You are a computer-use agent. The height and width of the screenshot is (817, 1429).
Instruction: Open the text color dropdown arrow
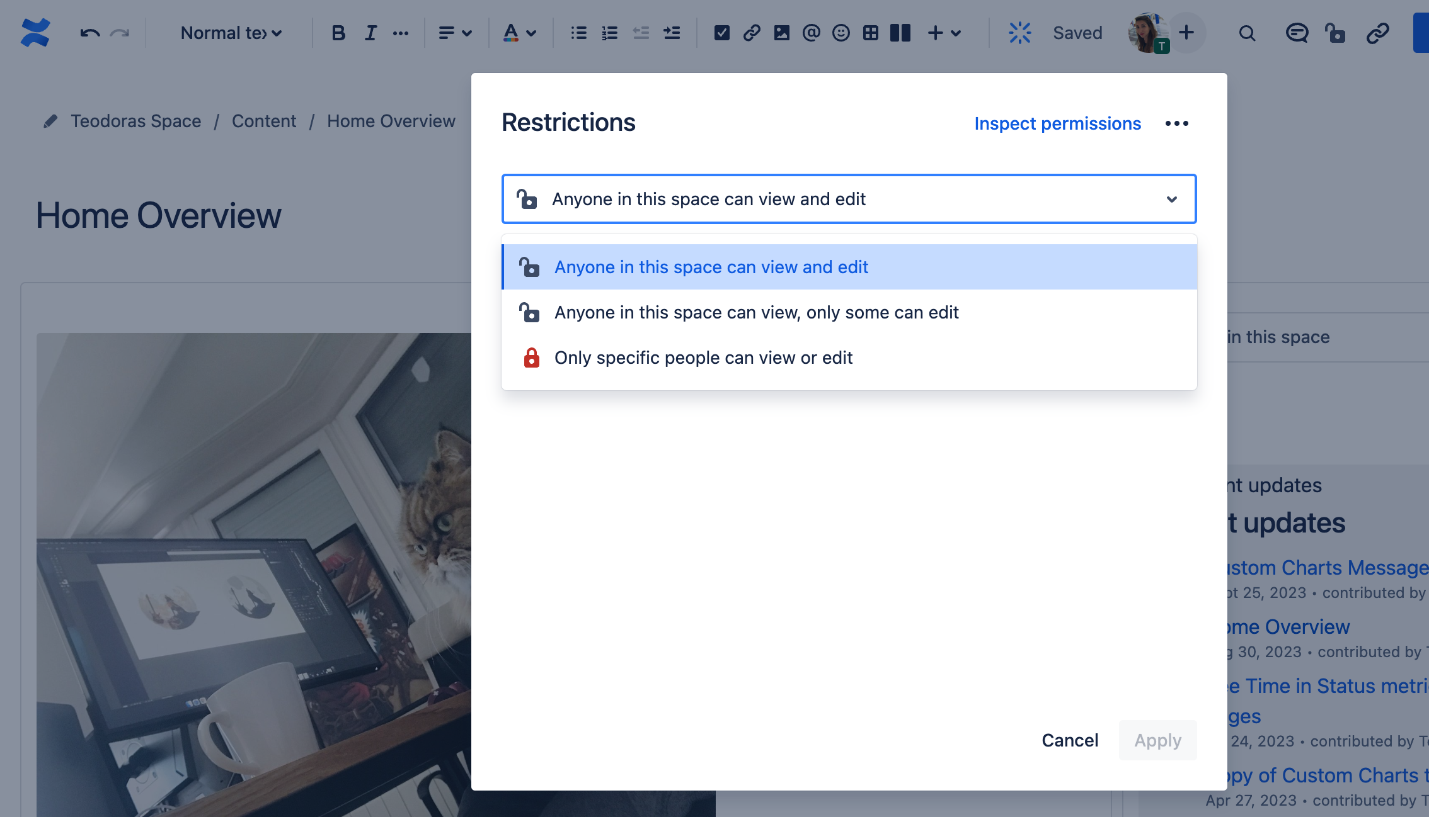point(531,33)
